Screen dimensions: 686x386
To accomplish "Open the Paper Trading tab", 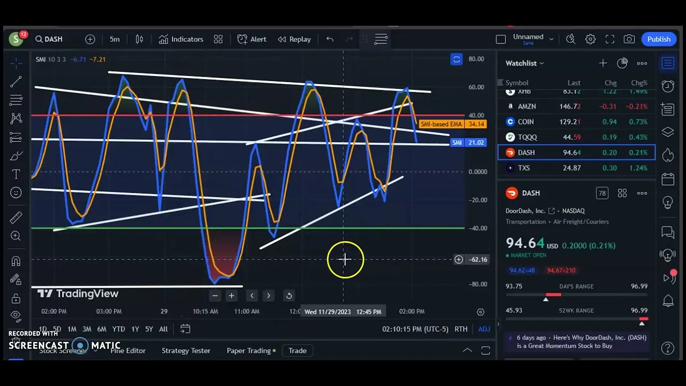I will pos(251,351).
